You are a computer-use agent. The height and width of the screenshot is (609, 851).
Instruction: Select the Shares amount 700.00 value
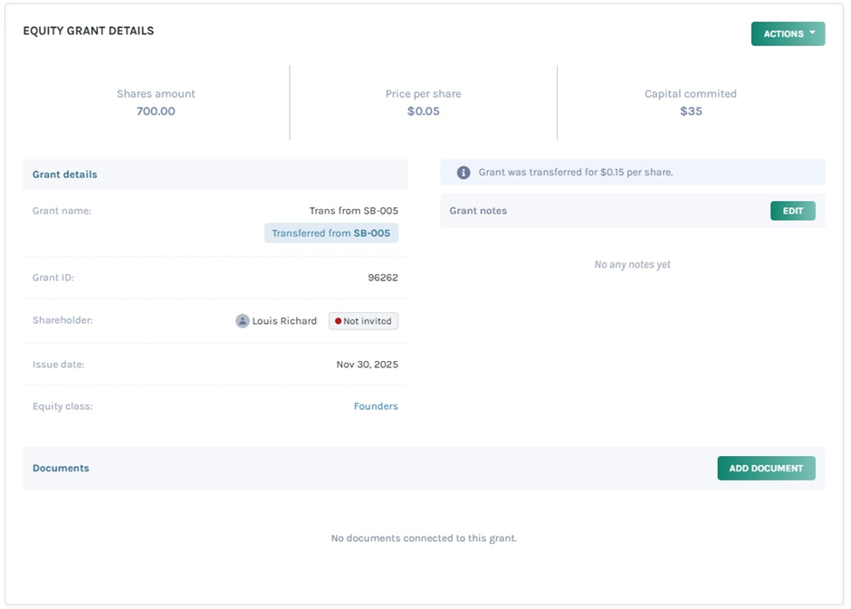point(155,110)
